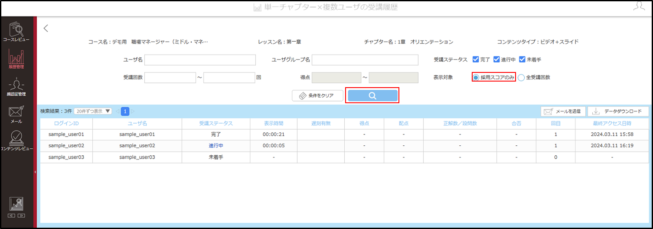Viewport: 653px width, 229px height.
Task: Click sample_user02 in the ログインID column
Action: (x=66, y=146)
